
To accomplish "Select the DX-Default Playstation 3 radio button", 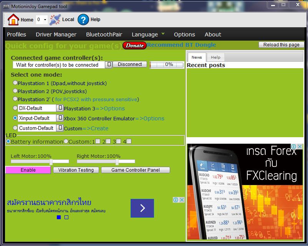I will click(15, 108).
